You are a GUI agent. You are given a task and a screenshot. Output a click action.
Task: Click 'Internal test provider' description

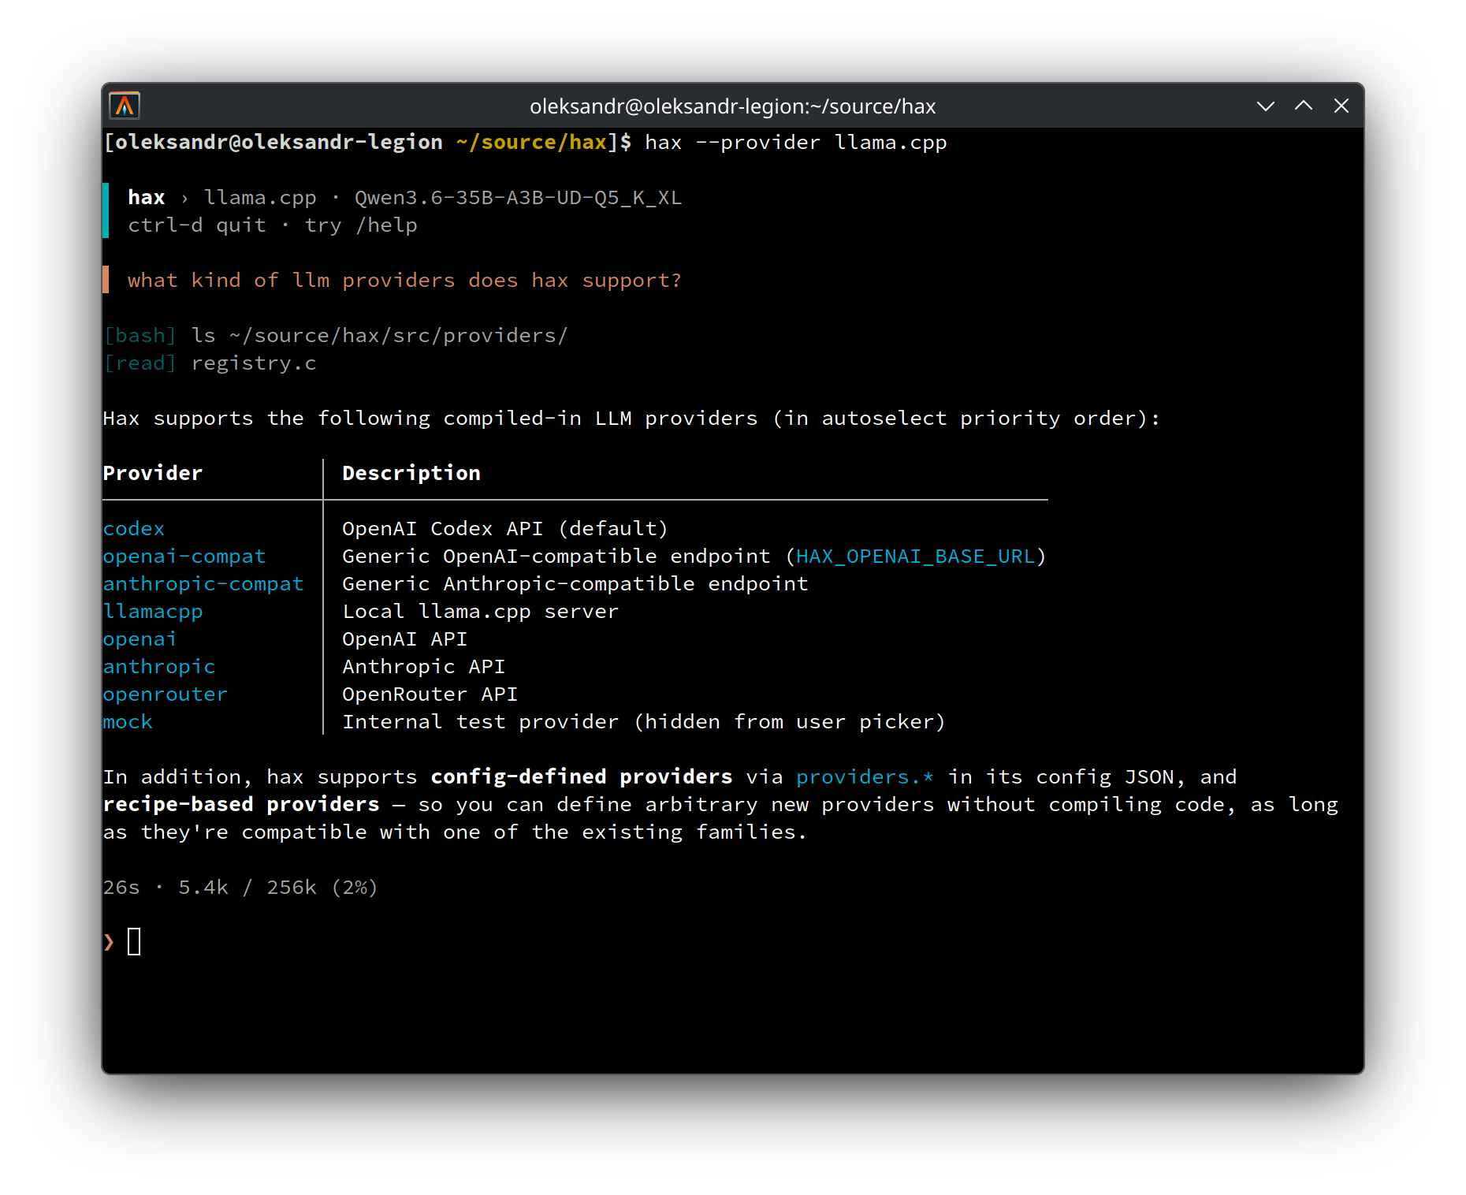644,722
